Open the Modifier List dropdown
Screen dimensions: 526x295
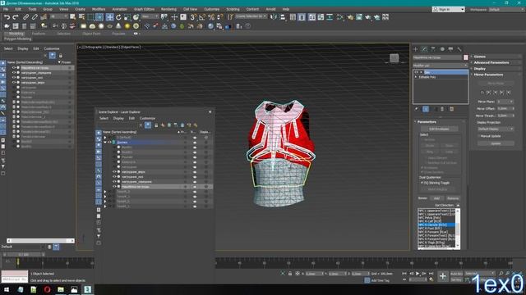pyautogui.click(x=441, y=66)
